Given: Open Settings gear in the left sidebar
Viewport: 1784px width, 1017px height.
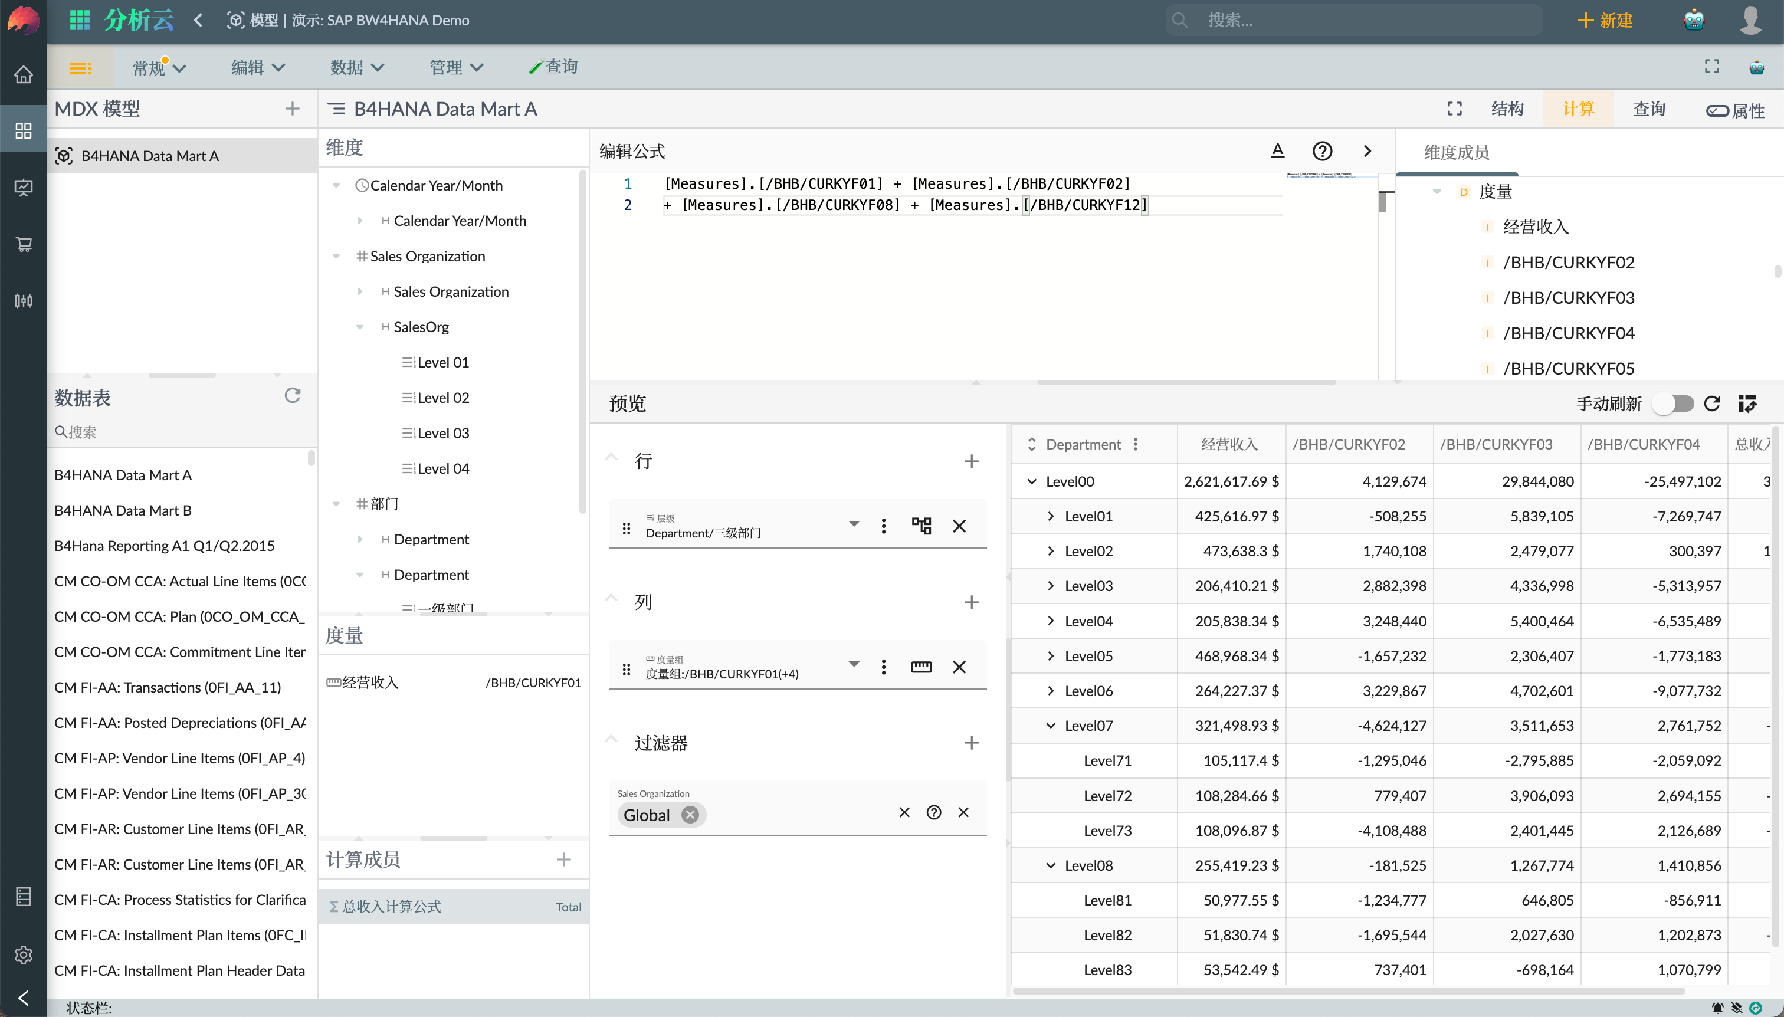Looking at the screenshot, I should (x=23, y=955).
